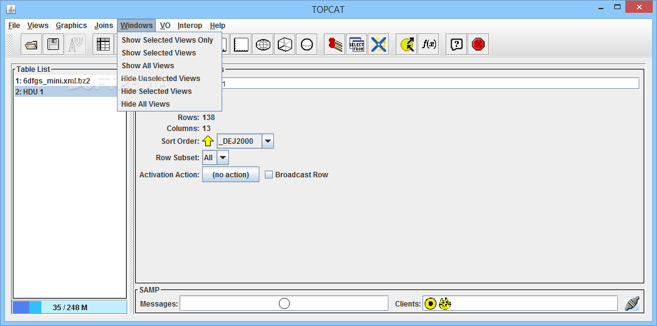Open the VO menu
Screen dimensions: 657x326
pos(165,26)
